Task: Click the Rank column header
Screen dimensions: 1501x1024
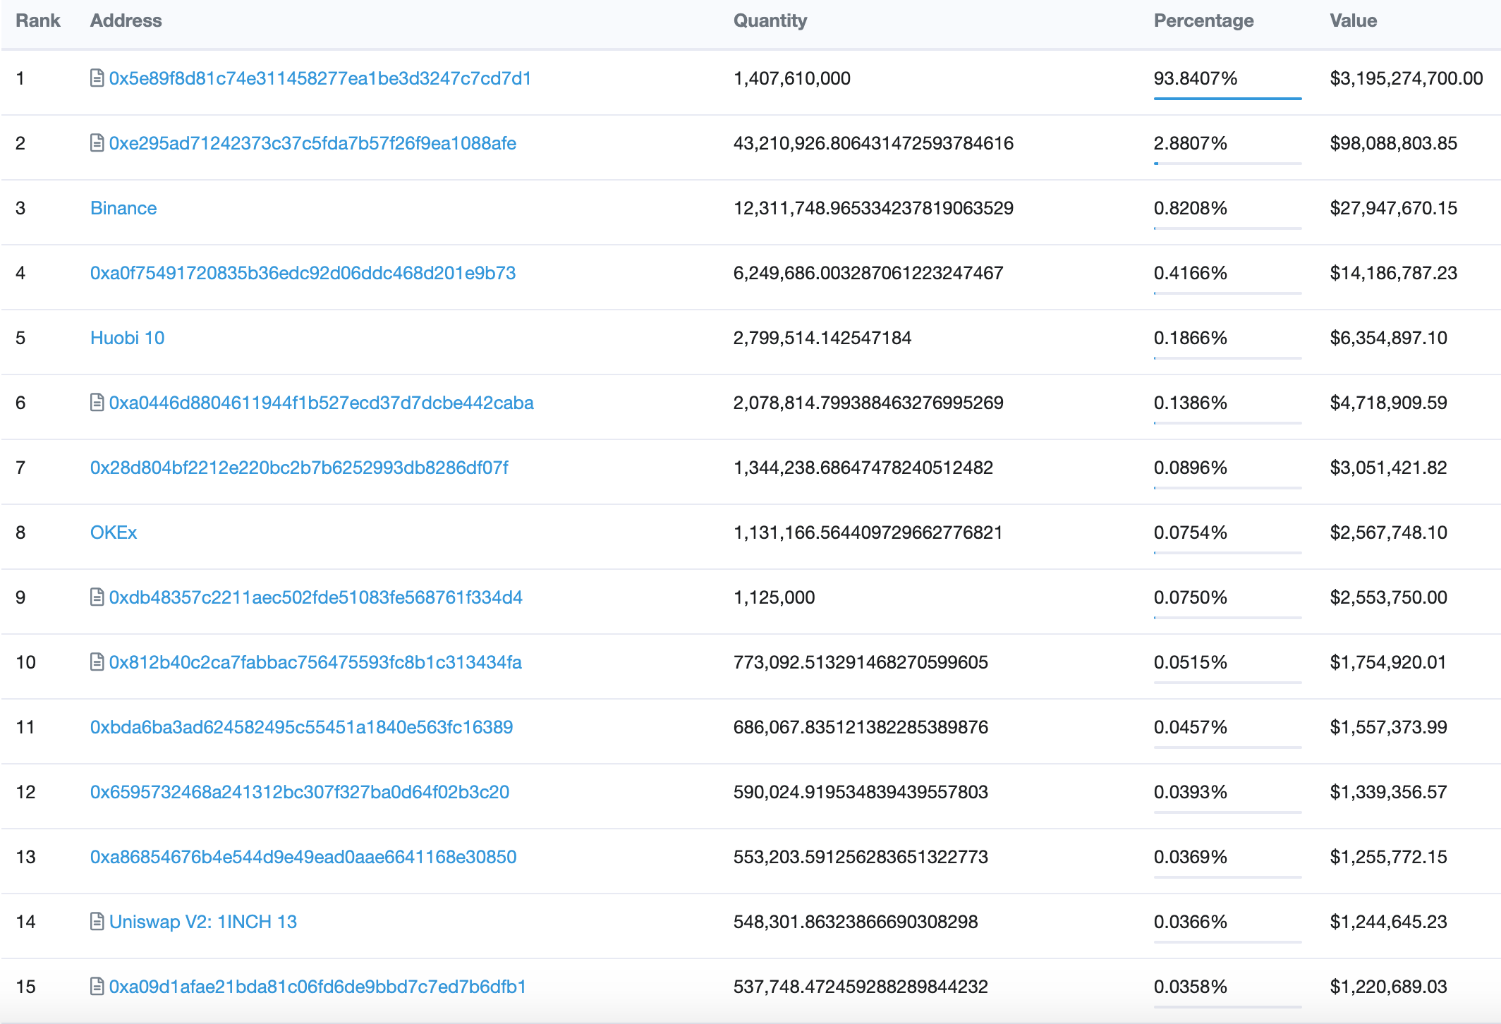Action: click(38, 20)
